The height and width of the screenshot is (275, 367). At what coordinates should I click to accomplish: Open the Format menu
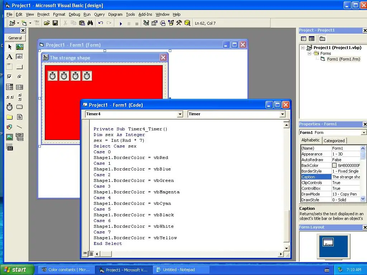[x=59, y=14]
